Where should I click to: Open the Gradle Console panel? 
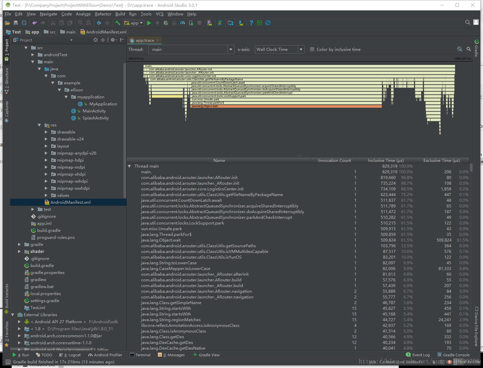[453, 355]
